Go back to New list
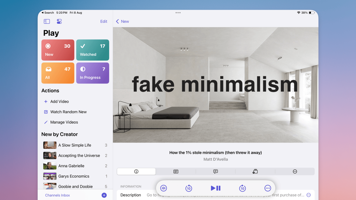 click(123, 21)
